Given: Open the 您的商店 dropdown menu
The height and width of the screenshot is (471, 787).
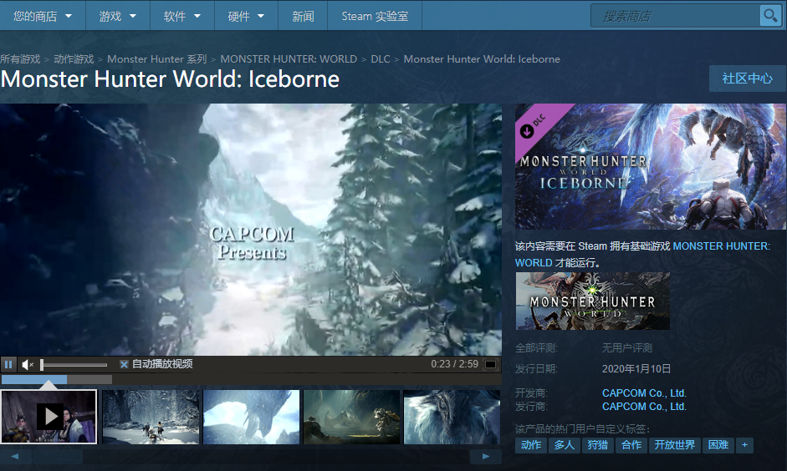Looking at the screenshot, I should (43, 16).
